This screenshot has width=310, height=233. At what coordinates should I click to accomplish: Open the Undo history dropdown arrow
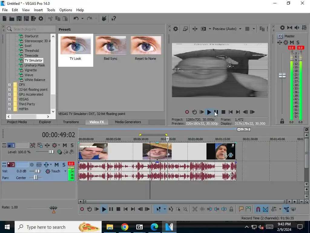[82, 19]
